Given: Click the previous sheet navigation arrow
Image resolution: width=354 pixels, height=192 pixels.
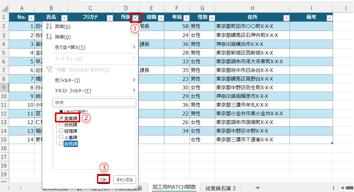Looking at the screenshot, I should pyautogui.click(x=9, y=188).
